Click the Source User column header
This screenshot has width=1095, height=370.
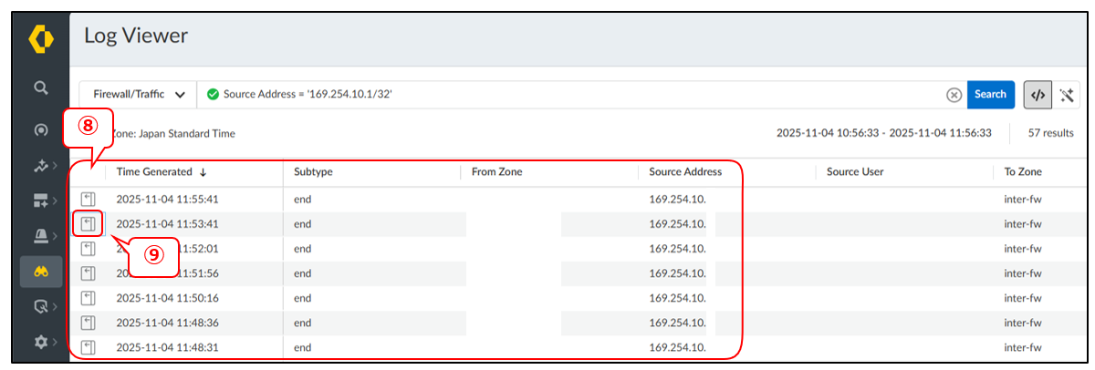855,171
